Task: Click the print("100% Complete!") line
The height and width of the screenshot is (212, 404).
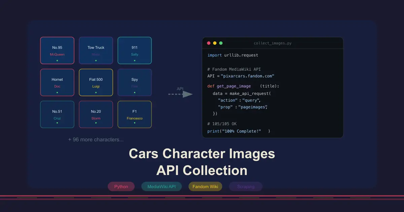Action: [239, 131]
